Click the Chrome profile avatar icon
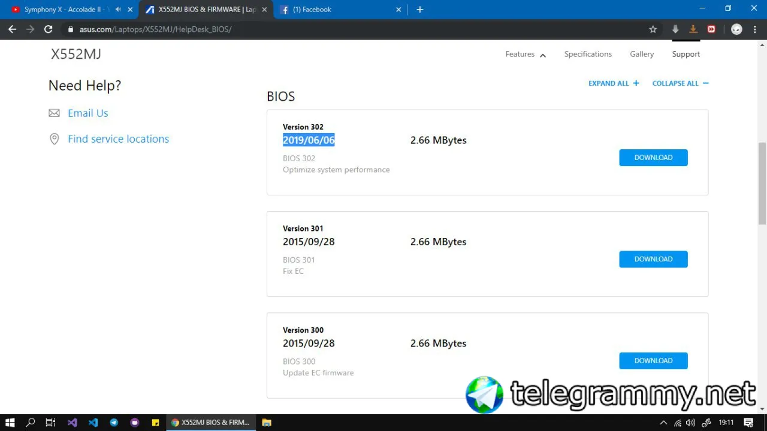Viewport: 767px width, 431px height. (736, 29)
